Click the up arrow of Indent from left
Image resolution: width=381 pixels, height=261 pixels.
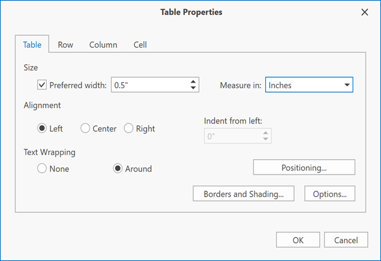(265, 133)
